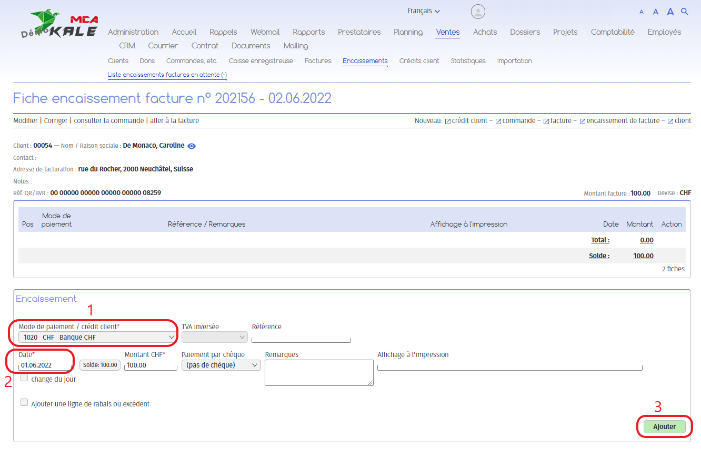Screen dimensions: 701x449
Task: Click the Modifier link
Action: tap(25, 121)
